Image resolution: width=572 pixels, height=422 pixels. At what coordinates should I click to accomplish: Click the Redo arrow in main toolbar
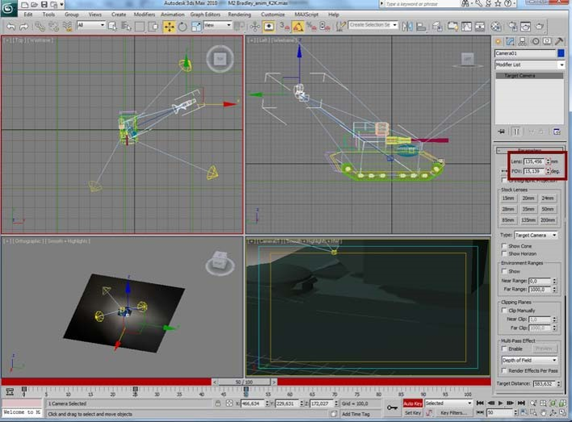coord(23,27)
